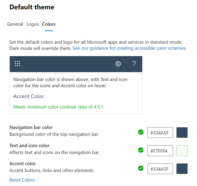Open the Navigation bar color swatch
Screen dimensions: 197x186
coord(182,132)
